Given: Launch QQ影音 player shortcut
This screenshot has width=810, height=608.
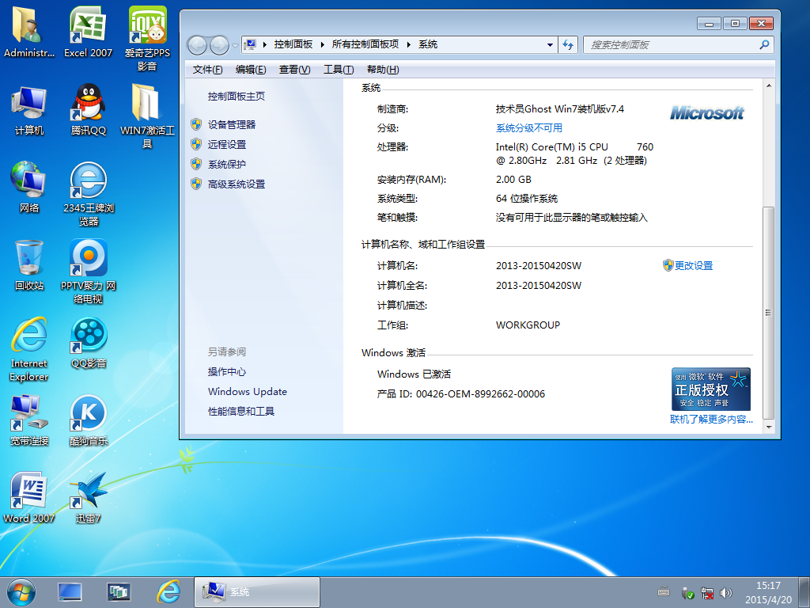Looking at the screenshot, I should coord(89,343).
